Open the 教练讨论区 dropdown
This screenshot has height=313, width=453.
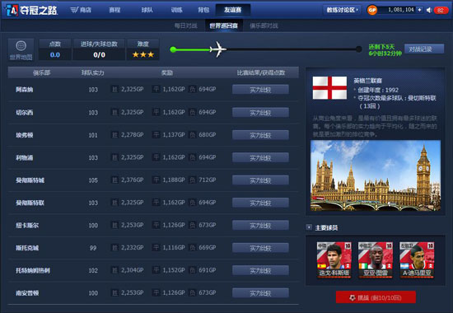click(342, 10)
